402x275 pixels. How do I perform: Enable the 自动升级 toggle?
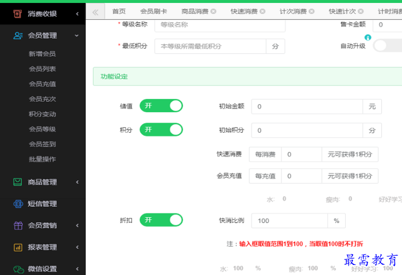click(387, 46)
